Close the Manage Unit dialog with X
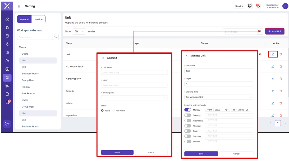 click(186, 56)
